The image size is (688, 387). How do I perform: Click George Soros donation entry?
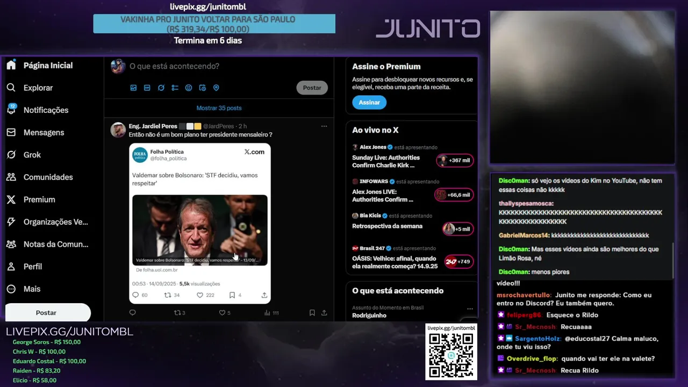click(x=47, y=342)
